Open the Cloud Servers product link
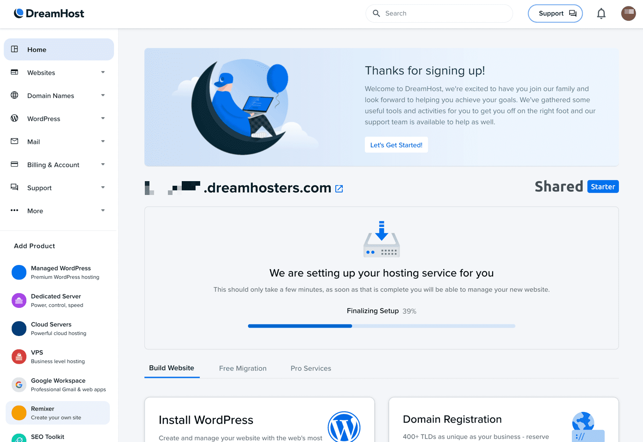Image resolution: width=643 pixels, height=442 pixels. 58,329
